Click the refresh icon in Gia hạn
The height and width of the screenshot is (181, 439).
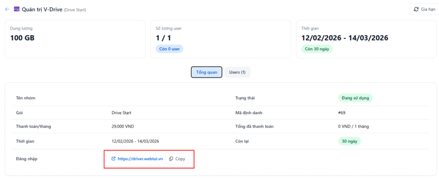tap(416, 9)
